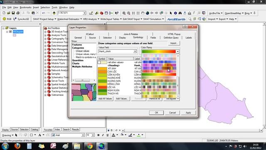Click the Add Values button
The image size is (266, 150).
point(122,99)
